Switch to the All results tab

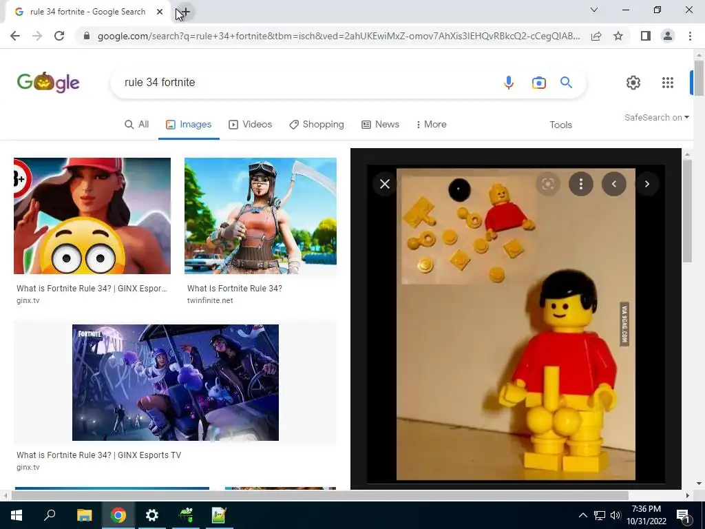point(137,125)
